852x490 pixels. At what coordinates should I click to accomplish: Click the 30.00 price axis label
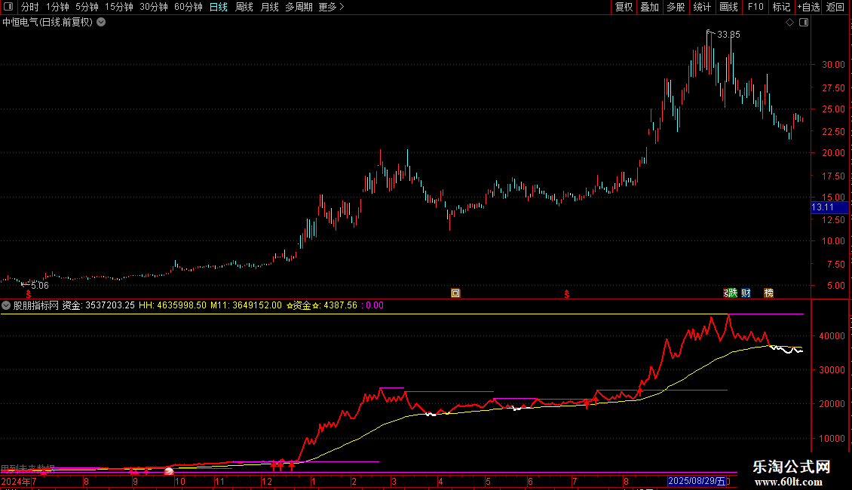click(833, 65)
